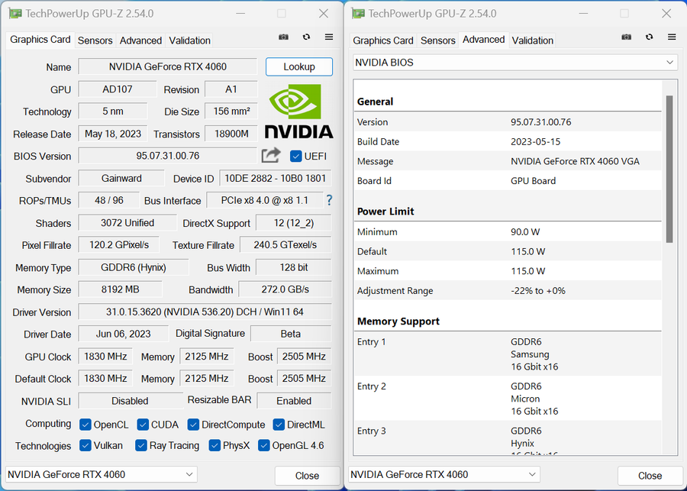The image size is (687, 491).
Task: Click the screenshot camera icon in left window
Action: (x=283, y=37)
